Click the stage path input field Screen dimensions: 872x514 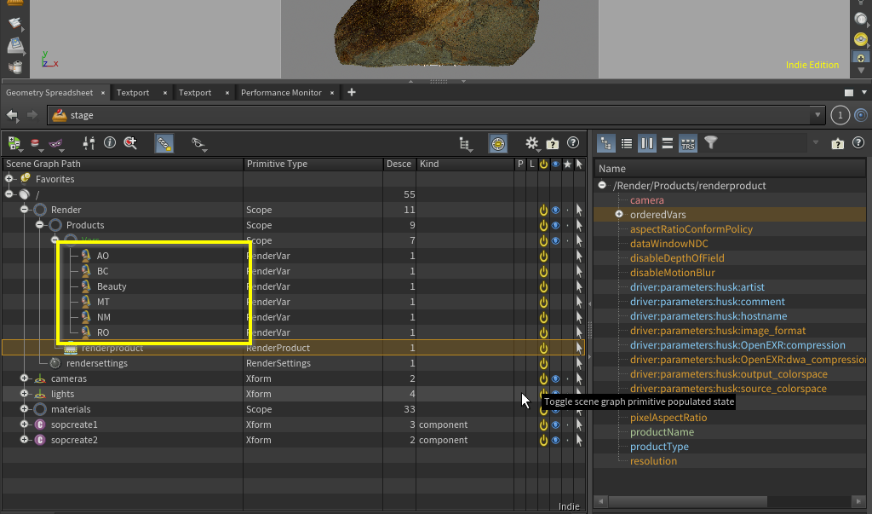435,115
